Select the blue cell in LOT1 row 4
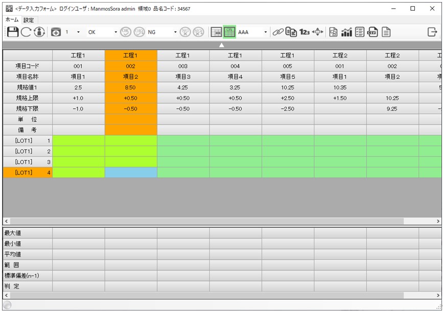 tap(131, 173)
